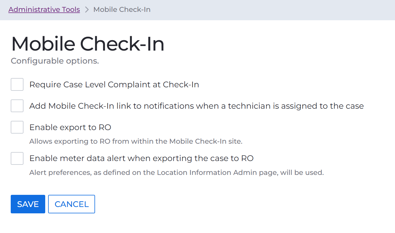Click the label about technician assignment notifications
Screen dimensions: 395x233
coord(196,106)
